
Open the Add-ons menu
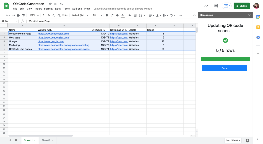[x=77, y=9]
